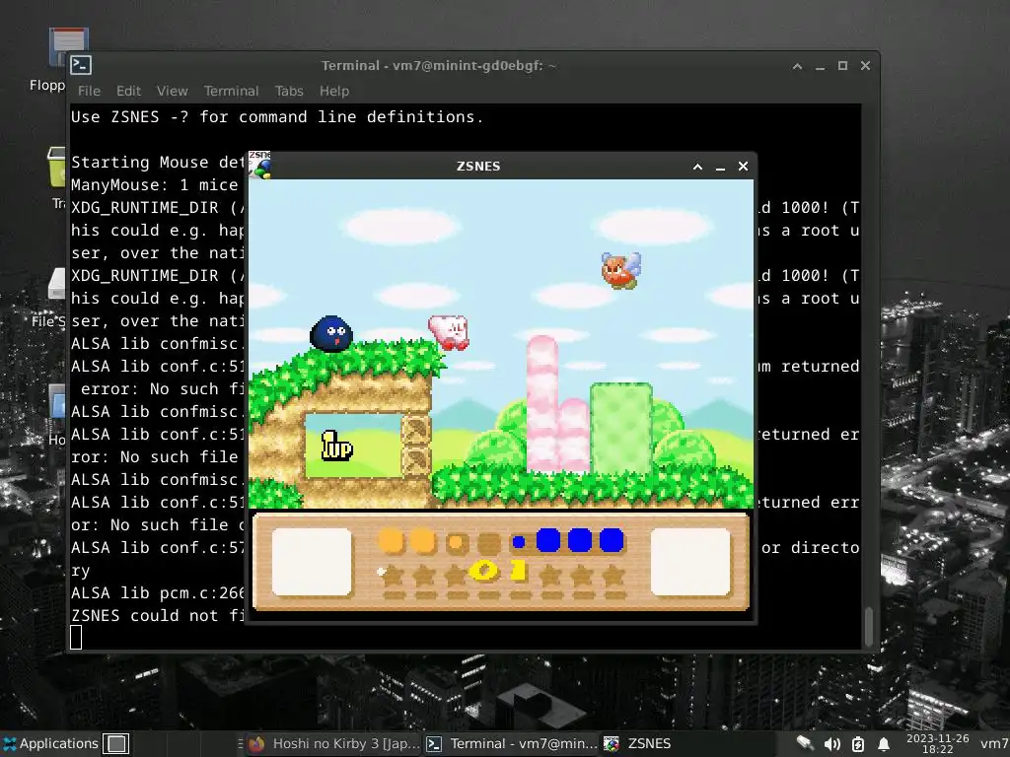Click the vm7 user name in the panel
The image size is (1010, 757).
(994, 744)
